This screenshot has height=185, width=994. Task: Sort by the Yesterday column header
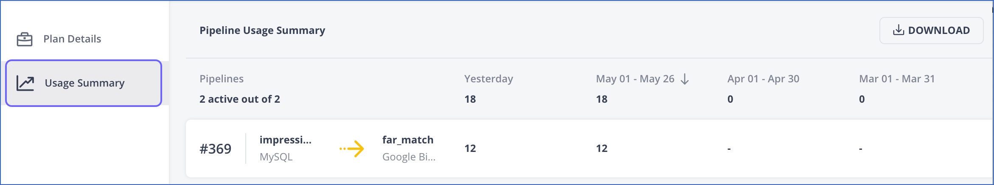click(x=489, y=79)
